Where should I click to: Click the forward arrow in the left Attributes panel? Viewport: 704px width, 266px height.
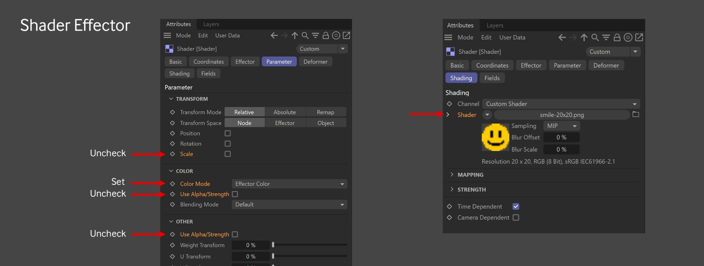click(x=284, y=35)
